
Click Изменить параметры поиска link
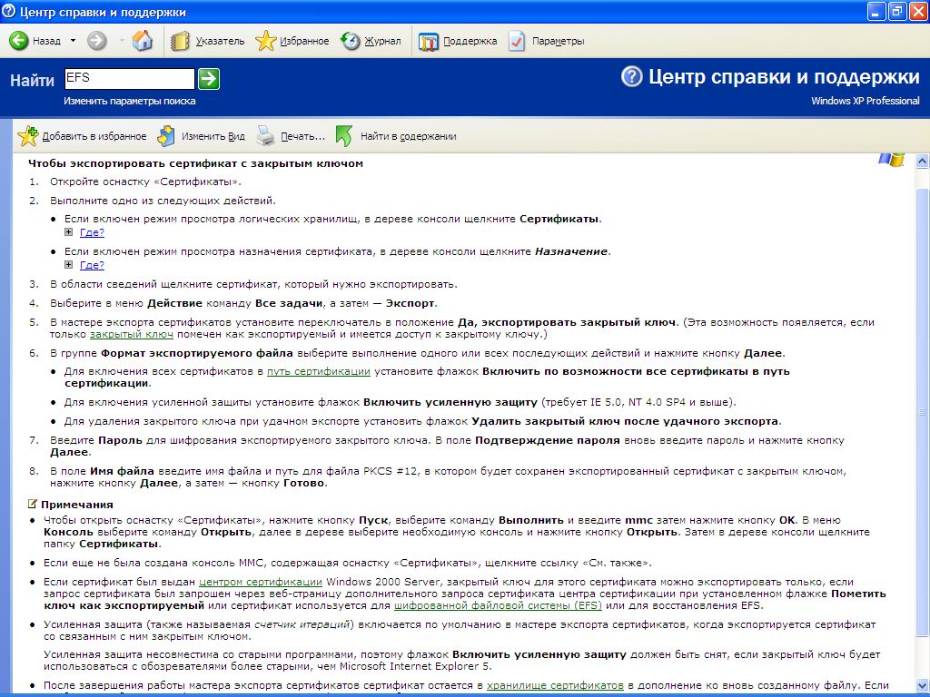(x=129, y=101)
